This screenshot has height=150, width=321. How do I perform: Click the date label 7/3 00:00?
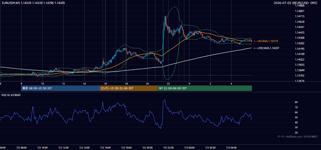[x=189, y=148]
